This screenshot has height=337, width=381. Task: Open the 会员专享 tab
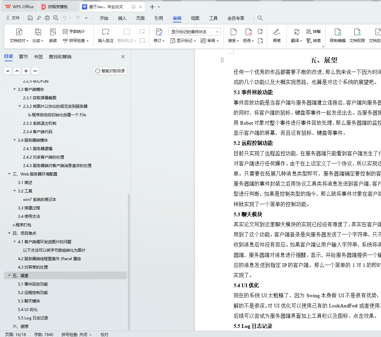(236, 18)
